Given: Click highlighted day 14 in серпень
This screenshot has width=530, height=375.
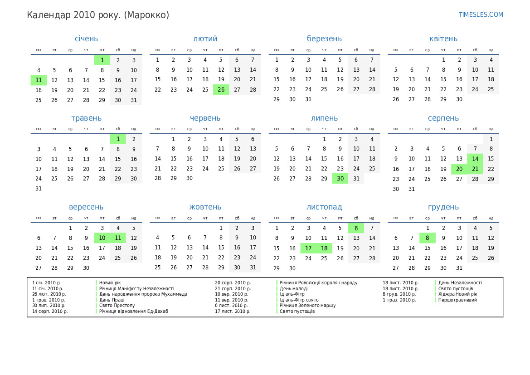Looking at the screenshot, I should pos(475,159).
